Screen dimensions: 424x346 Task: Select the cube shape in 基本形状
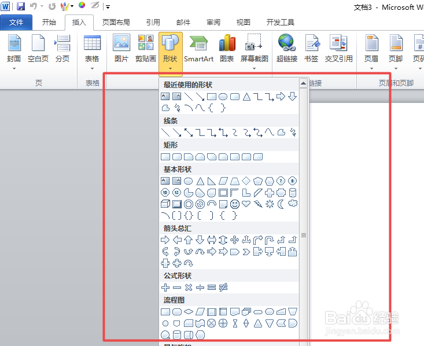pyautogui.click(x=165, y=204)
